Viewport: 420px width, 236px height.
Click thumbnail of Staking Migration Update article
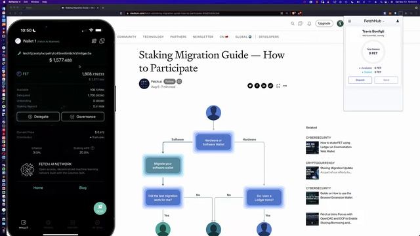312,173
